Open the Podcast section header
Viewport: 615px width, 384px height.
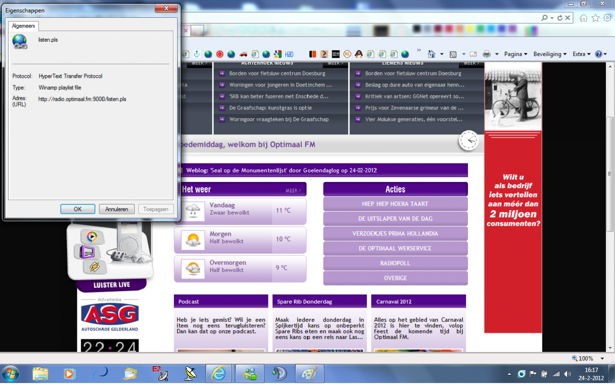point(221,301)
